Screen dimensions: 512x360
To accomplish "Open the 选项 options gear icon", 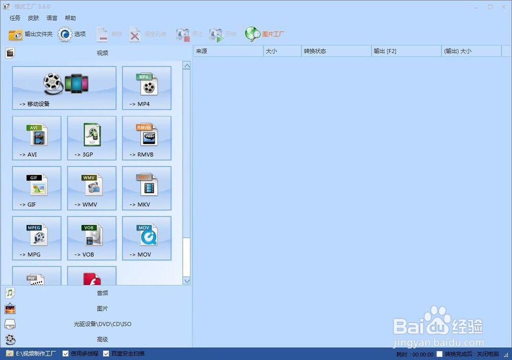I will click(x=65, y=34).
